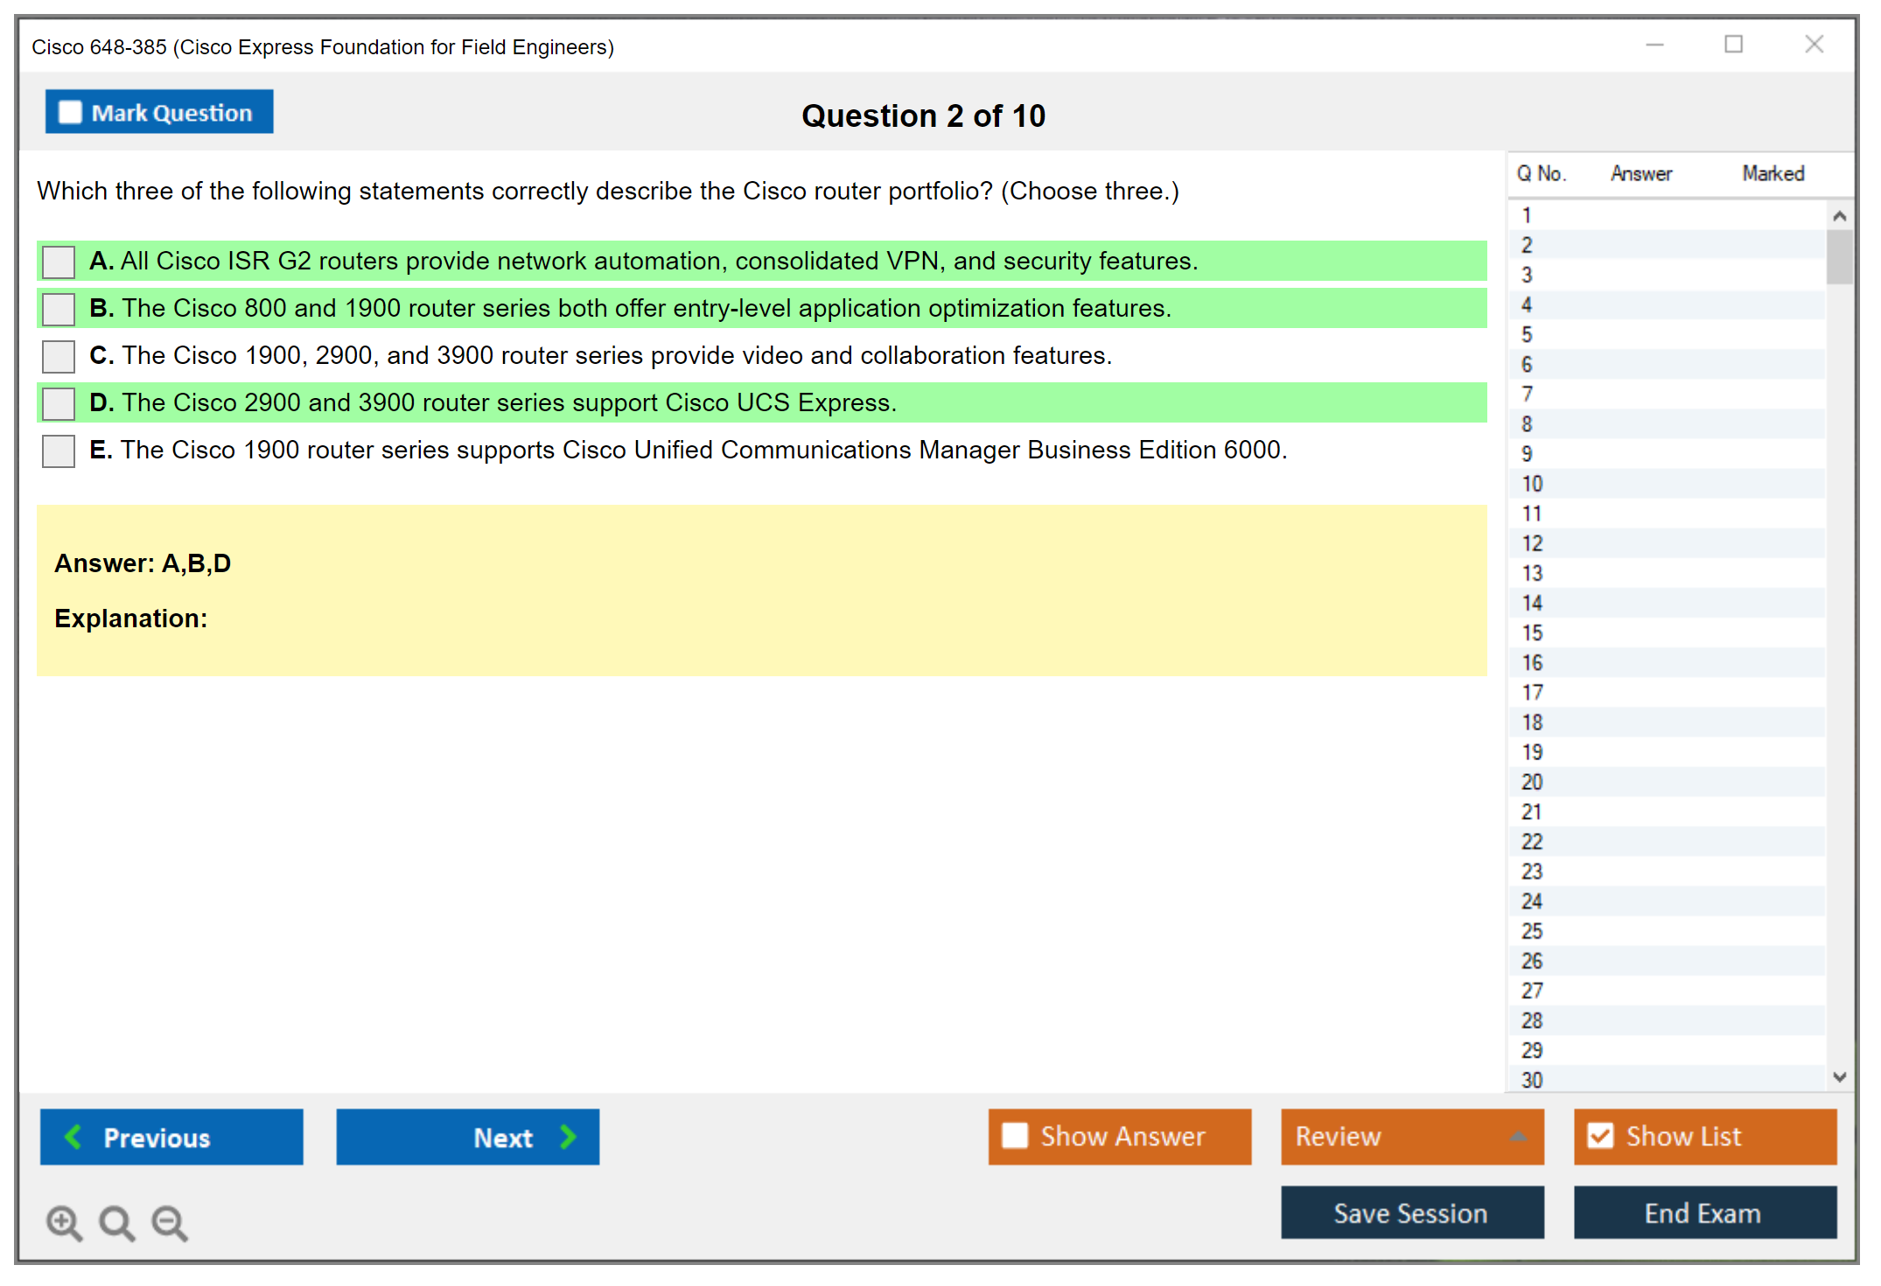The image size is (1881, 1286).
Task: Click the zoom in magnifier icon
Action: click(64, 1222)
